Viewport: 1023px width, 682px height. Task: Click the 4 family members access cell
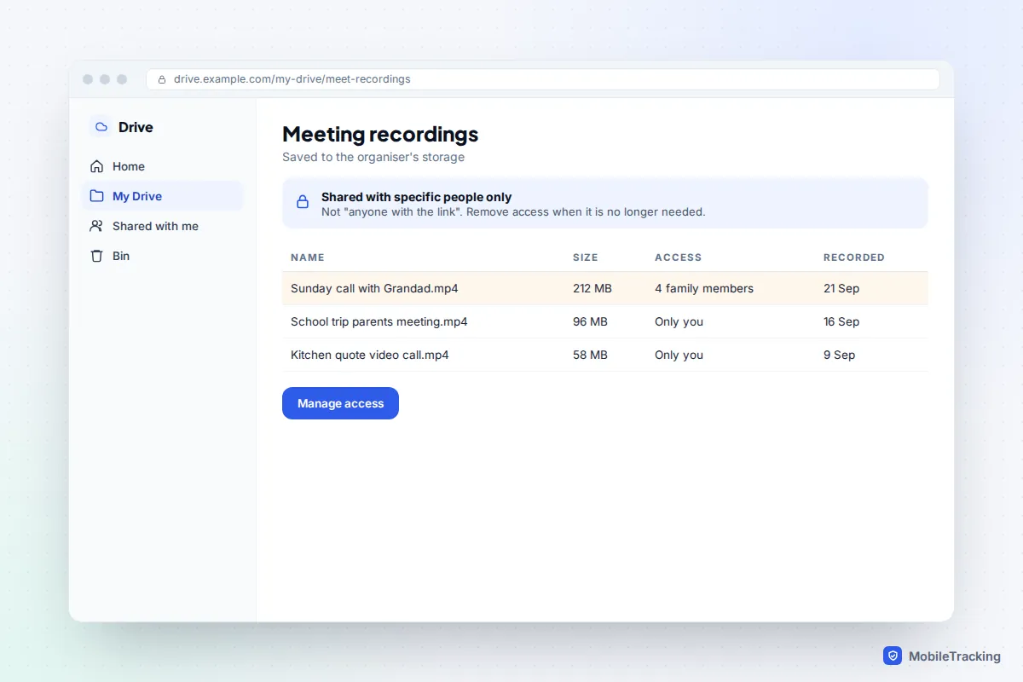coord(704,288)
